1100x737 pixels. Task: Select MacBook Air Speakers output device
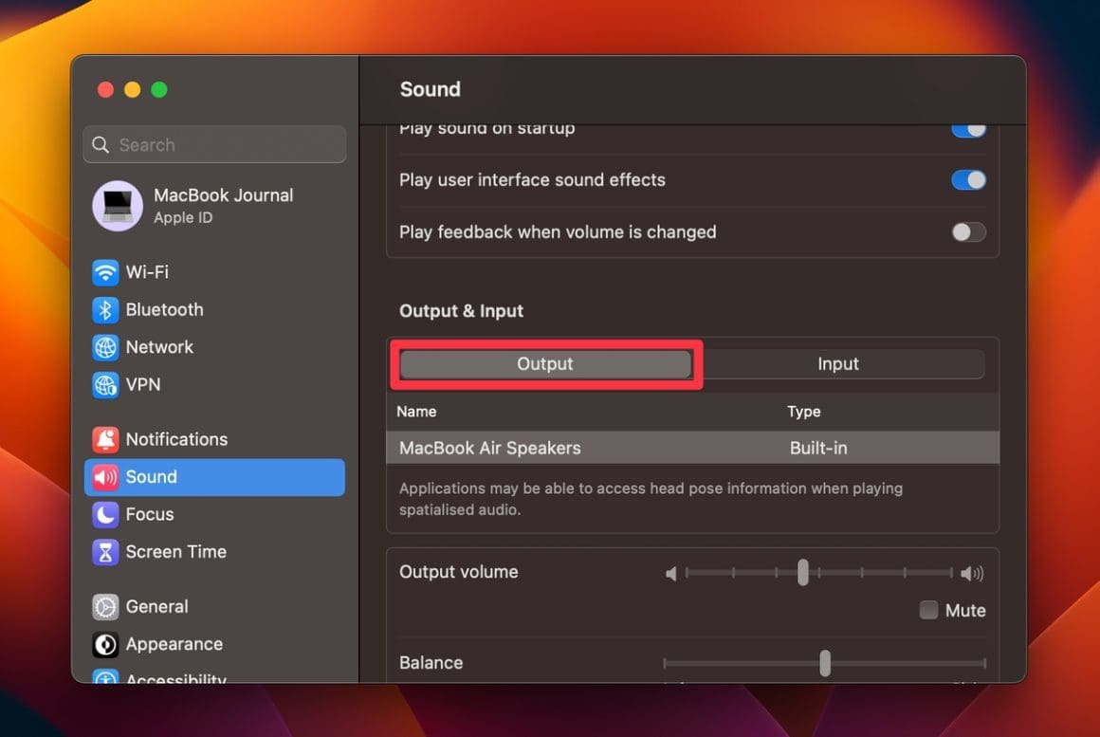(x=490, y=448)
